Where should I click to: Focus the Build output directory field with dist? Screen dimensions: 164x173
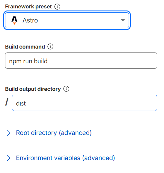85,103
